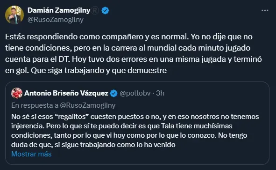Open Damián Zamogilny's profile picture

(14, 15)
